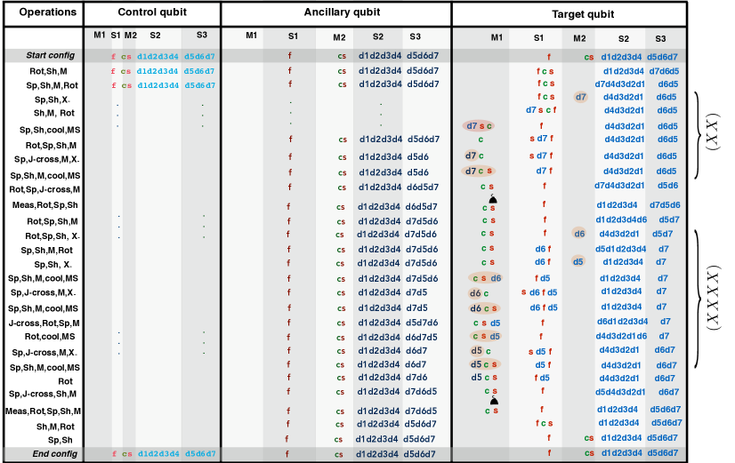This screenshot has width=735, height=463.
Task: Click highlighted "d6" in Target M2 column
Action: [x=579, y=233]
